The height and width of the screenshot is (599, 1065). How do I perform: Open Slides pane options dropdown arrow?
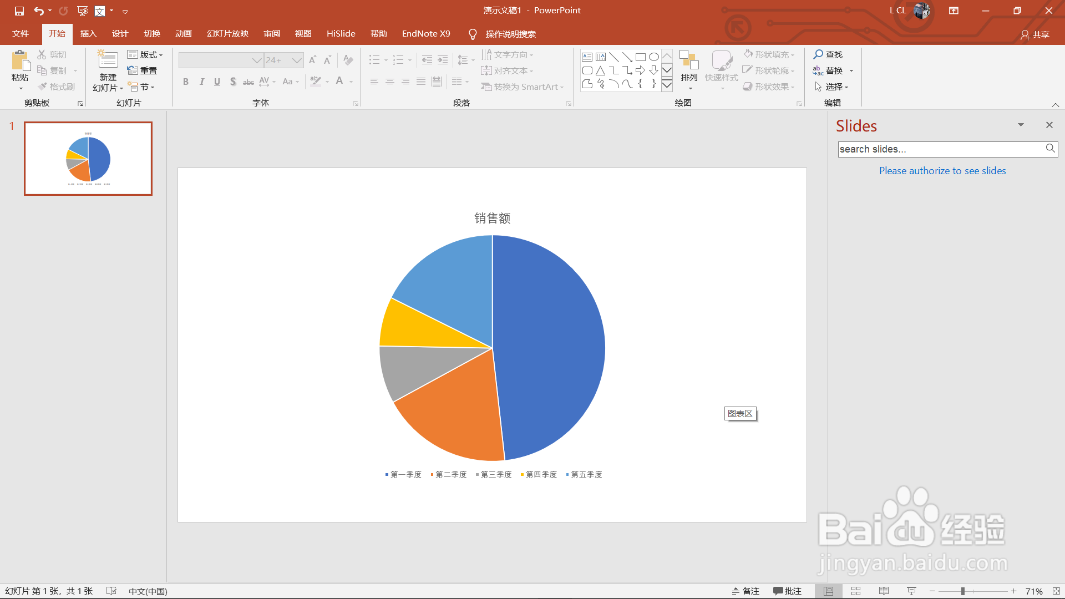(x=1021, y=125)
